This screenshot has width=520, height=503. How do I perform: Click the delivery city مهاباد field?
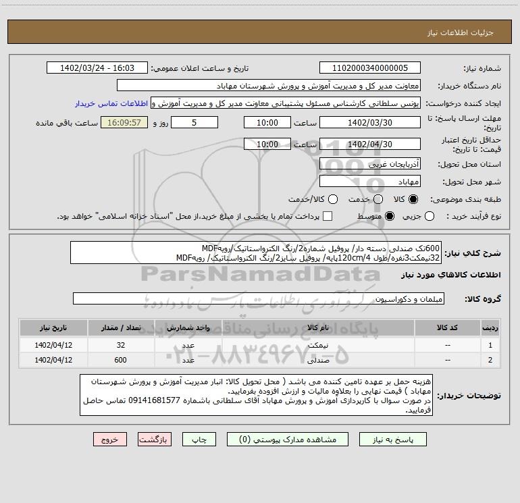(x=370, y=181)
